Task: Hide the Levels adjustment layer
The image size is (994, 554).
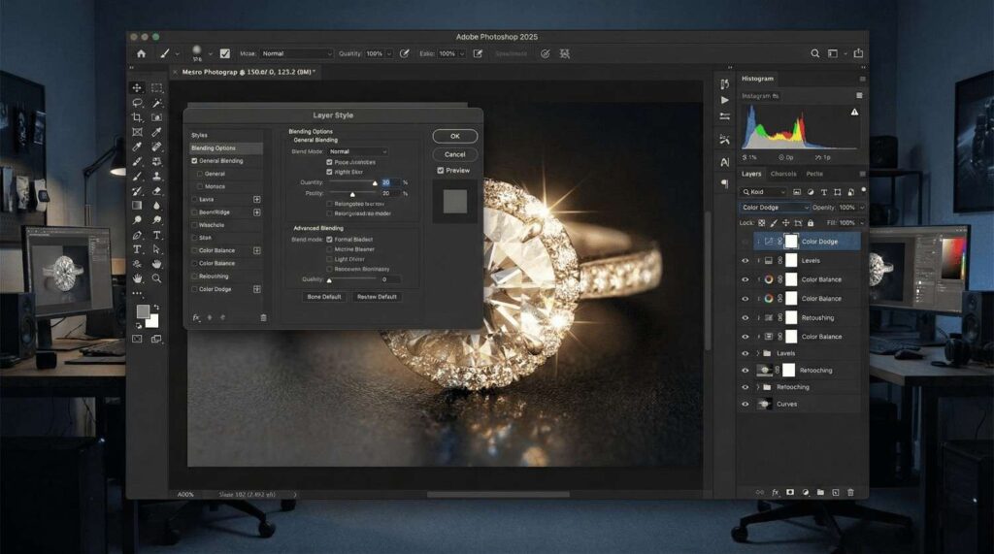Action: [745, 260]
